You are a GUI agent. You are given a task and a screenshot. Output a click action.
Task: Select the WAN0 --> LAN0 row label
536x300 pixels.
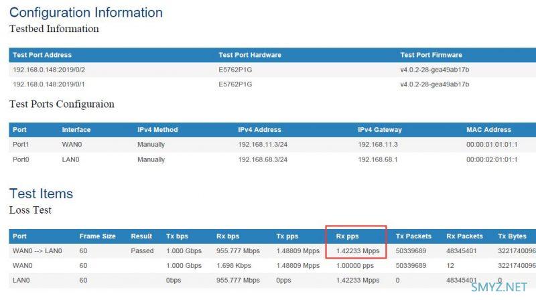[x=38, y=251]
